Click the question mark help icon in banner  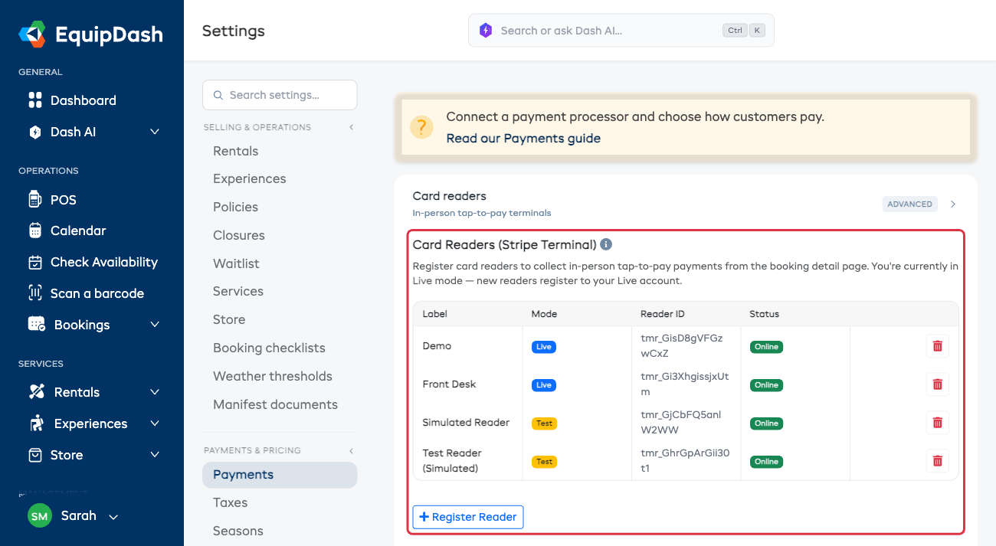tap(421, 127)
